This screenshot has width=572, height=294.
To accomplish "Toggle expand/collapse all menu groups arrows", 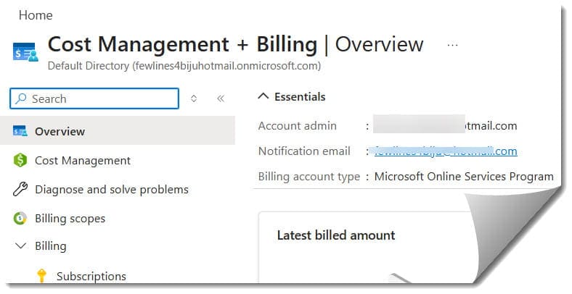I will [194, 98].
